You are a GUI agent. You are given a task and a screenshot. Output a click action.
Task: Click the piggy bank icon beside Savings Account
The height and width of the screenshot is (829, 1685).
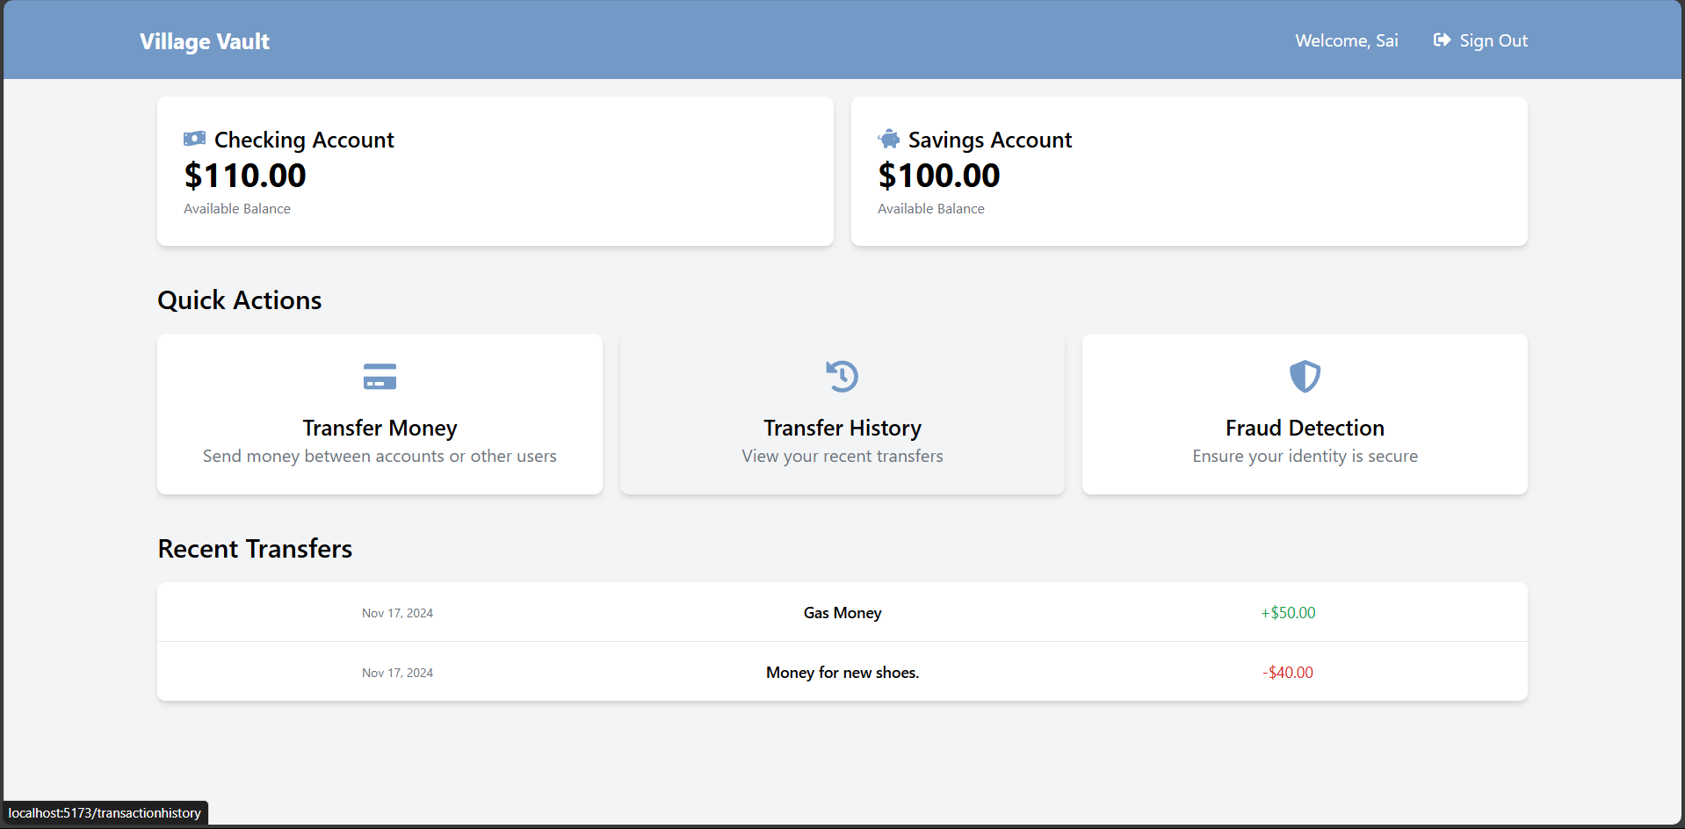888,138
